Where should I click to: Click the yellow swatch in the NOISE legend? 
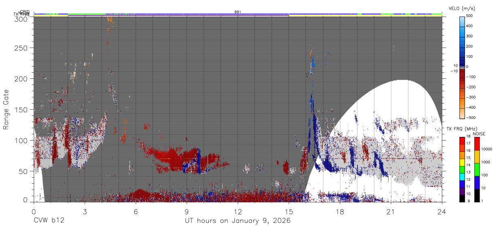click(x=477, y=156)
